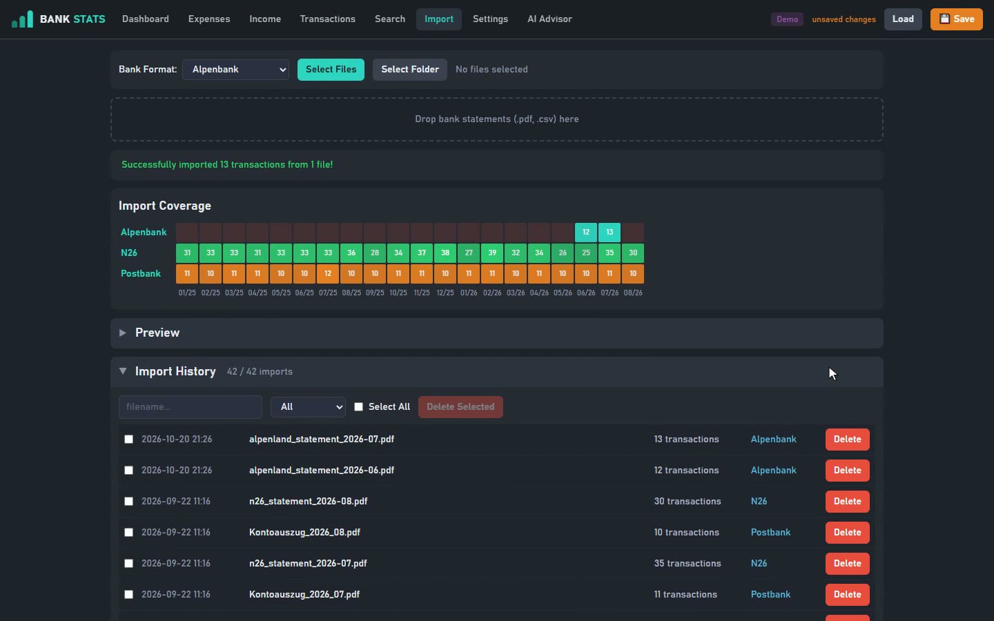Click the bank statement drop zone
Image resolution: width=994 pixels, height=621 pixels.
pos(497,119)
